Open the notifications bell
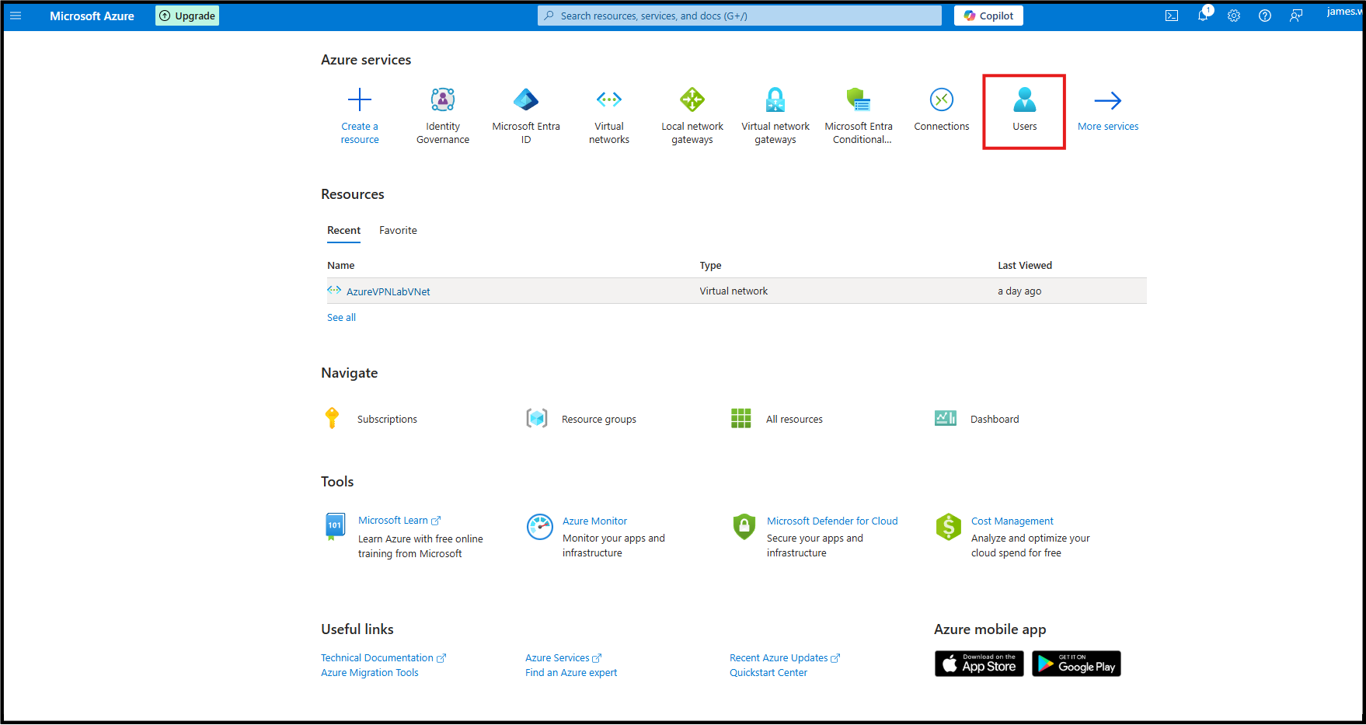Viewport: 1366px width, 725px height. 1203,16
